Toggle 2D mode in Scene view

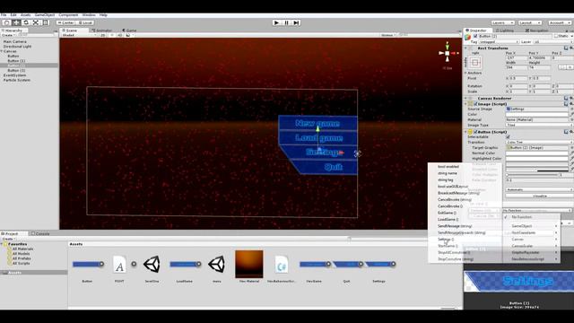(x=103, y=35)
